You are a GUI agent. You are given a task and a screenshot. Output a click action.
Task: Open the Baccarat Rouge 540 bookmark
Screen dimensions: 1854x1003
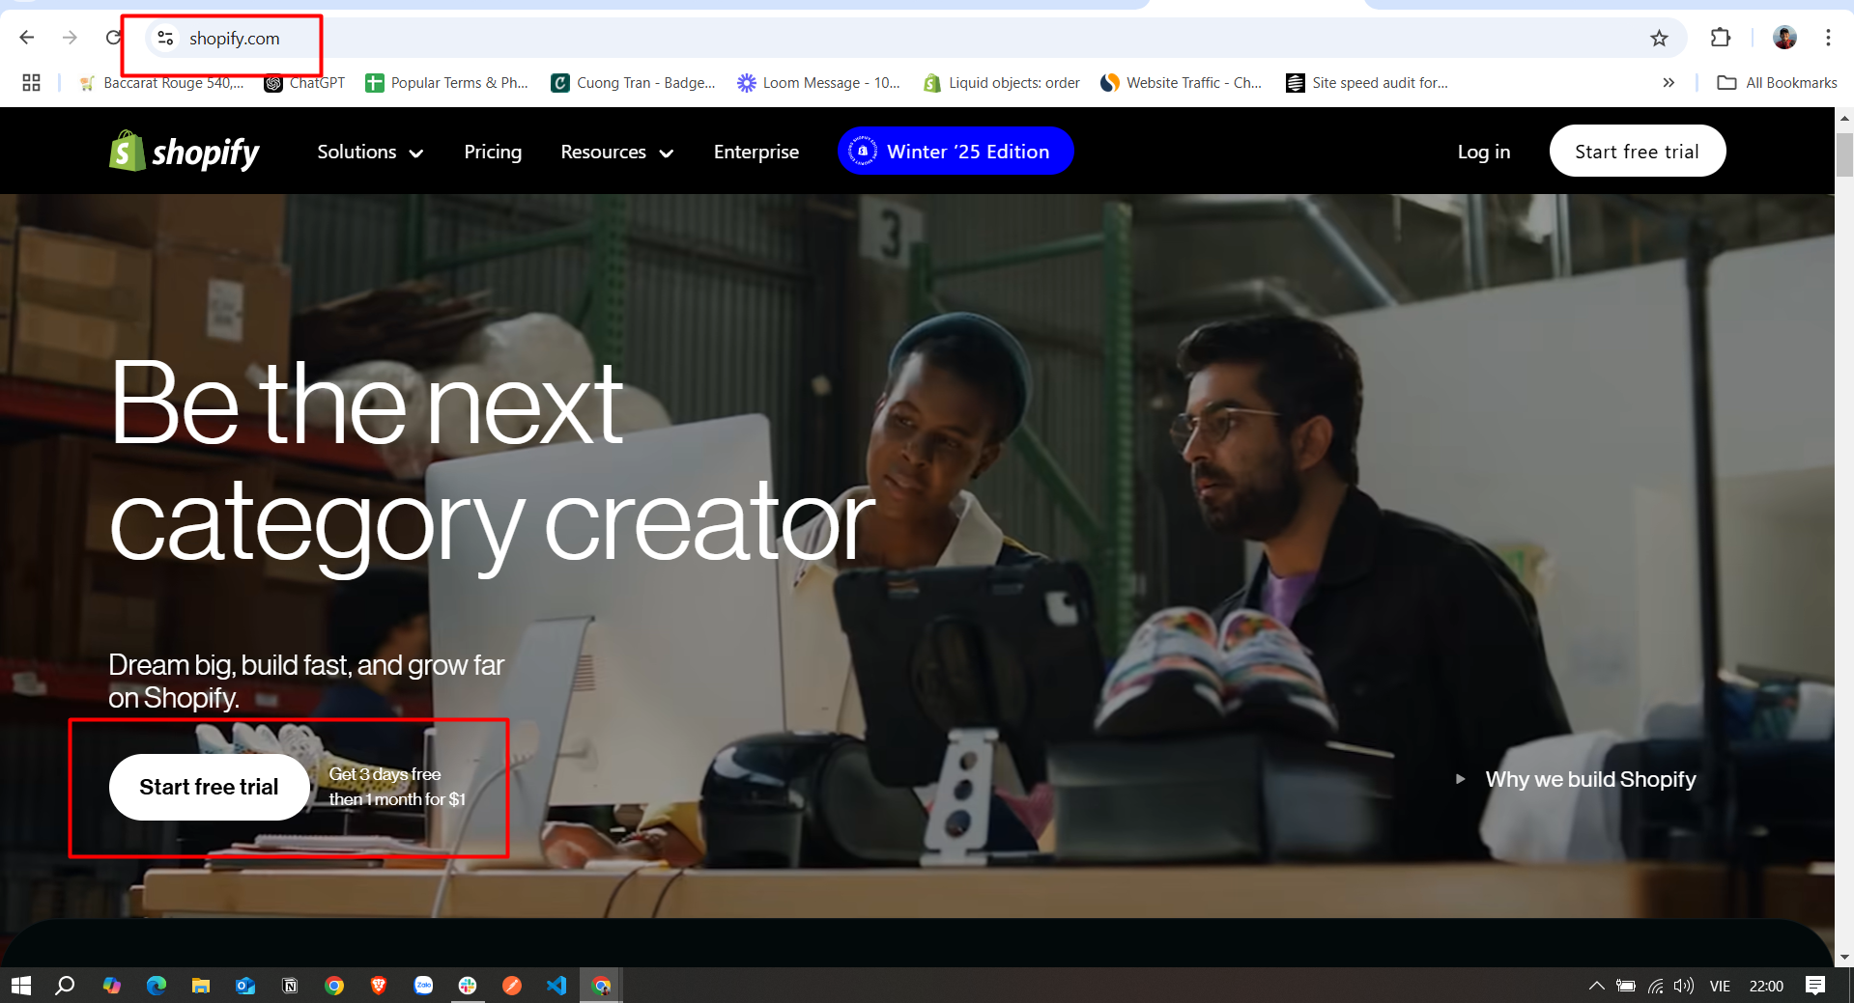tap(161, 83)
